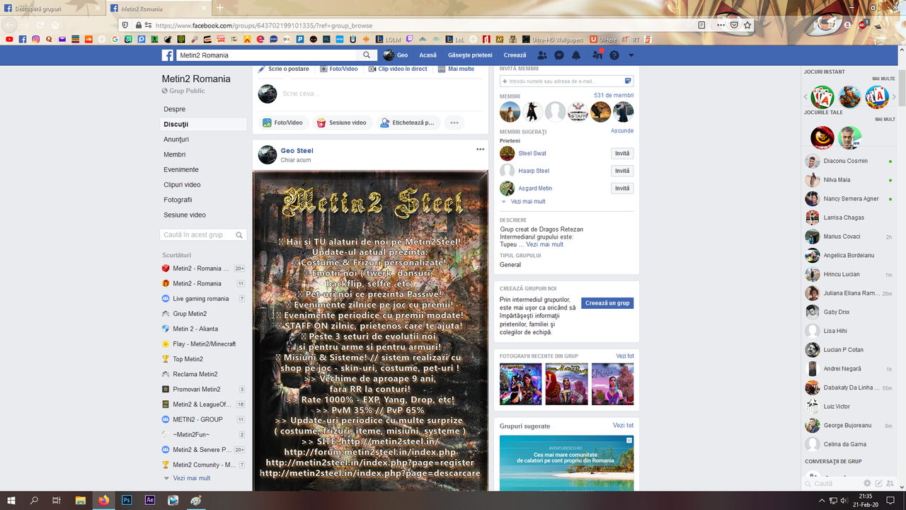Open green solitaire instant game icon
This screenshot has width=906, height=510.
point(822,97)
